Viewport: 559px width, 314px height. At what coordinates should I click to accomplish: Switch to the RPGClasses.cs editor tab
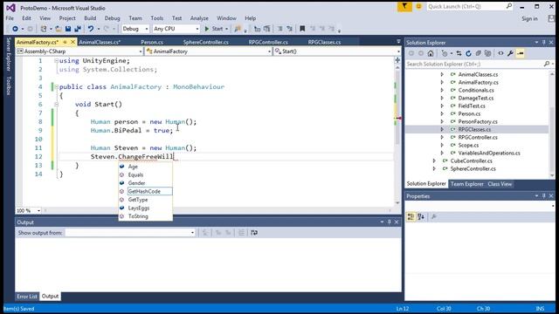click(324, 42)
